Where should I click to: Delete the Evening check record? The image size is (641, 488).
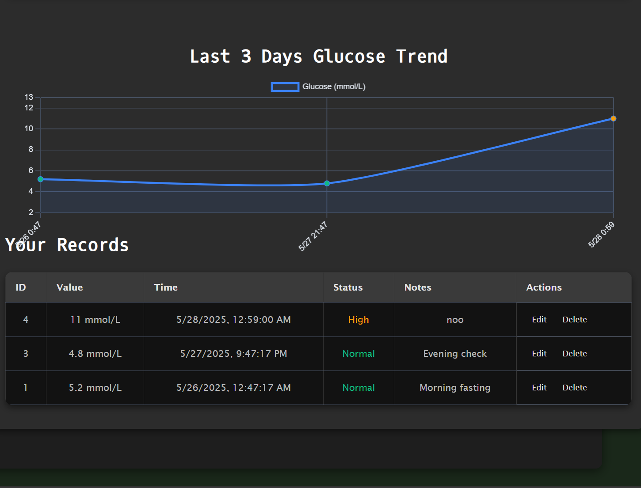click(x=575, y=353)
